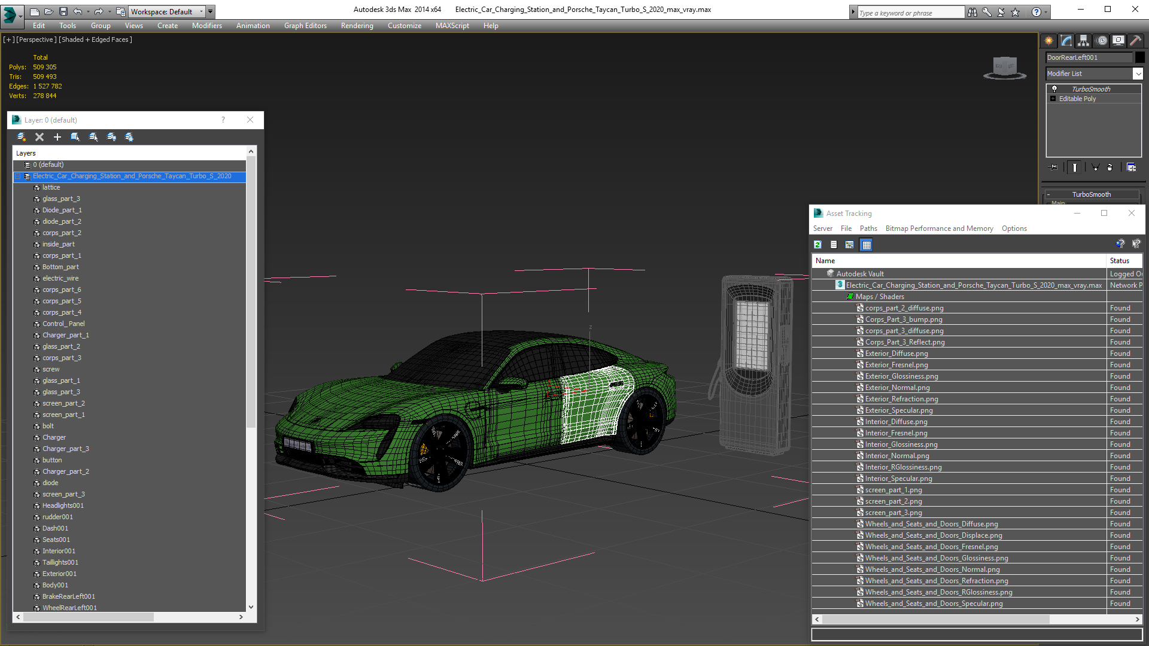Open the Modifiers menu
Screen dimensions: 1149x646
coord(207,26)
